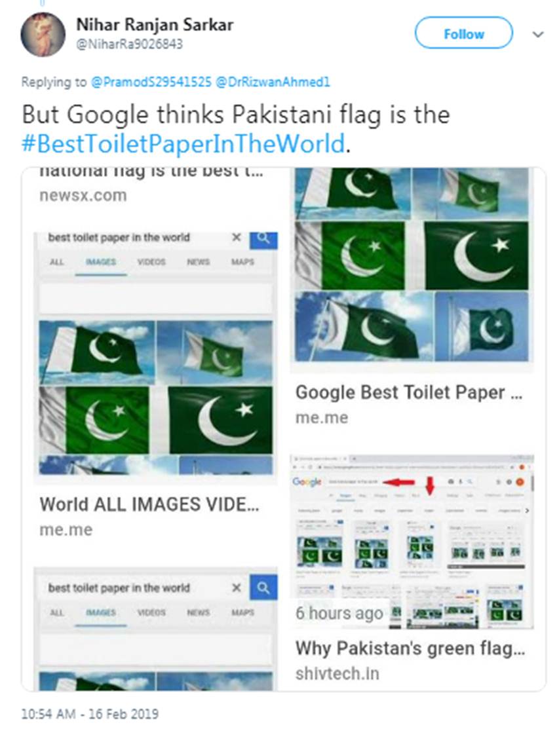
Task: Click the Google logo in the browser screenshot thumbnail
Action: (x=307, y=481)
